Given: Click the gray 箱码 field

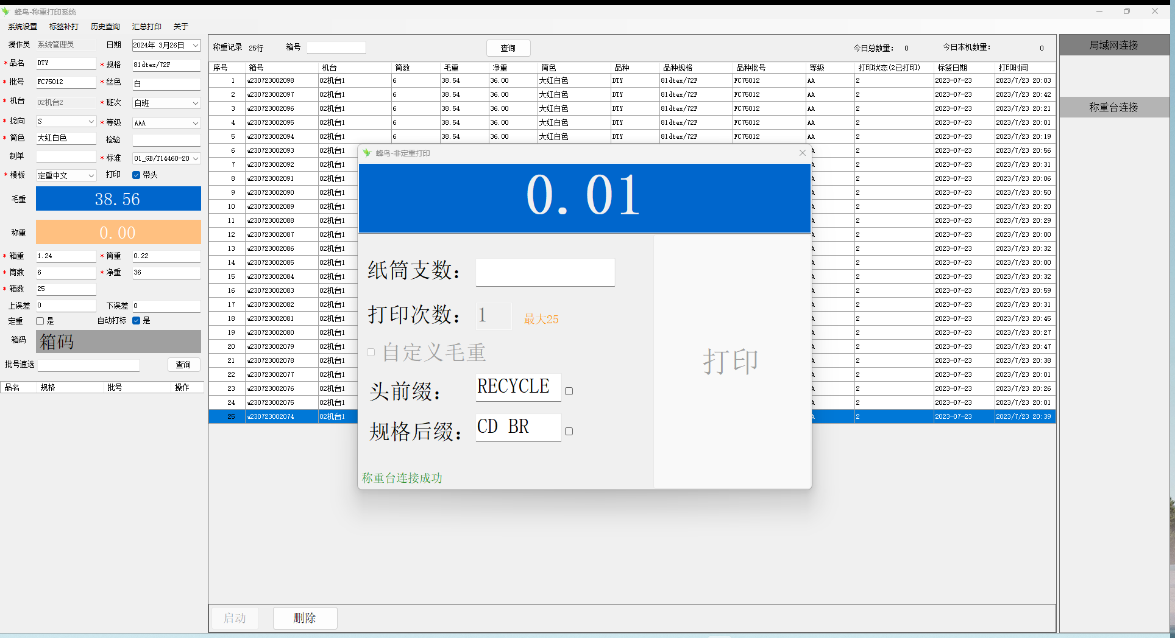Looking at the screenshot, I should click(x=118, y=342).
